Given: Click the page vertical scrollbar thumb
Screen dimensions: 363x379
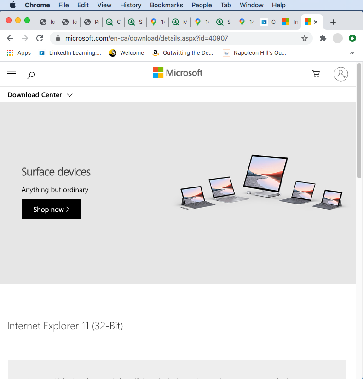Looking at the screenshot, I should click(359, 120).
